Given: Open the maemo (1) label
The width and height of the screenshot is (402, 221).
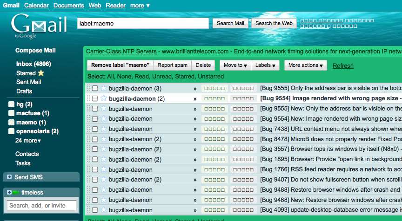Looking at the screenshot, I should pyautogui.click(x=31, y=123).
